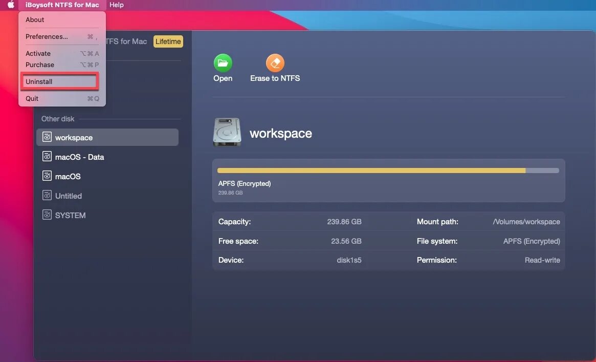
Task: Select the macOS disk in the sidebar
Action: (x=107, y=176)
